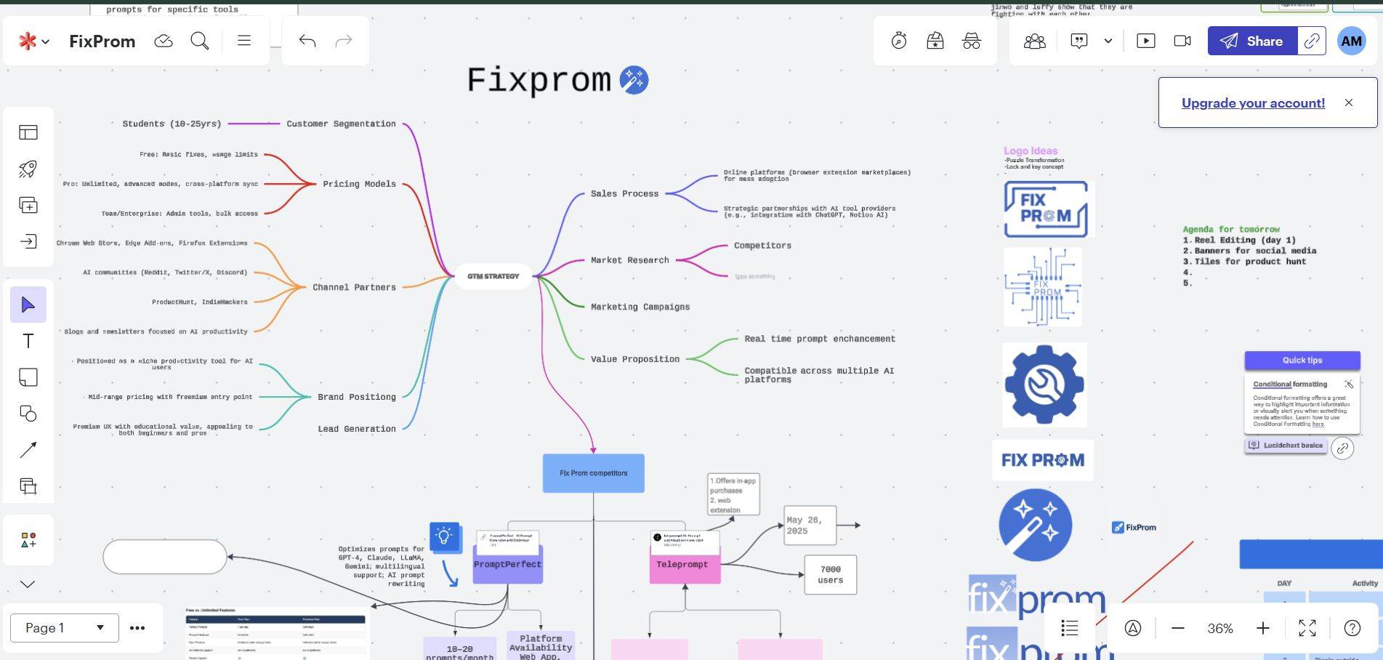1383x660 pixels.
Task: Toggle the outline list panel icon
Action: coord(1069,628)
